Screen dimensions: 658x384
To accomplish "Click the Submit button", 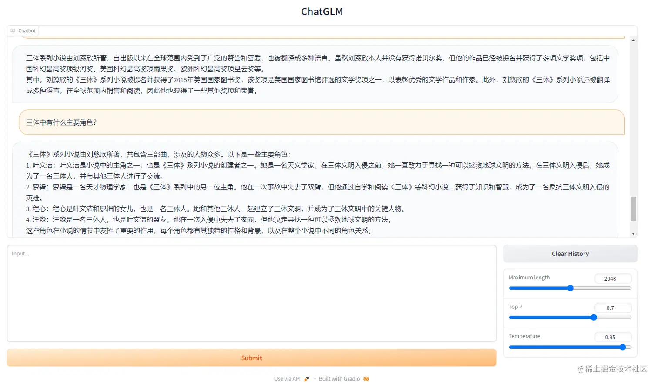I will coord(252,358).
